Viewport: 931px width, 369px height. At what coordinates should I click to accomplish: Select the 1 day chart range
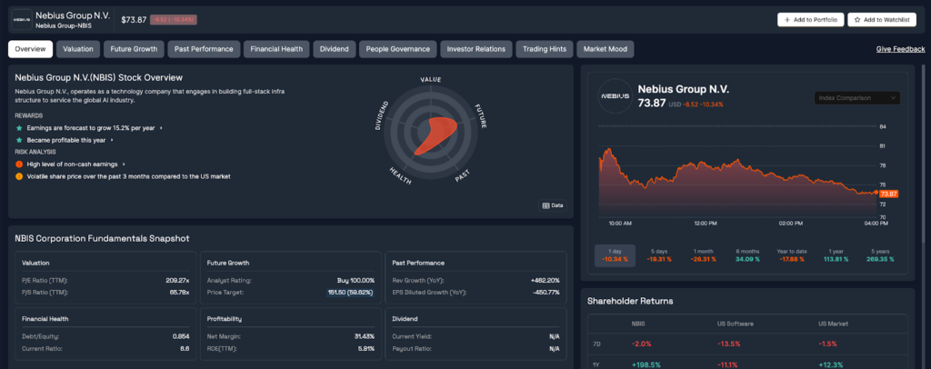click(x=615, y=254)
